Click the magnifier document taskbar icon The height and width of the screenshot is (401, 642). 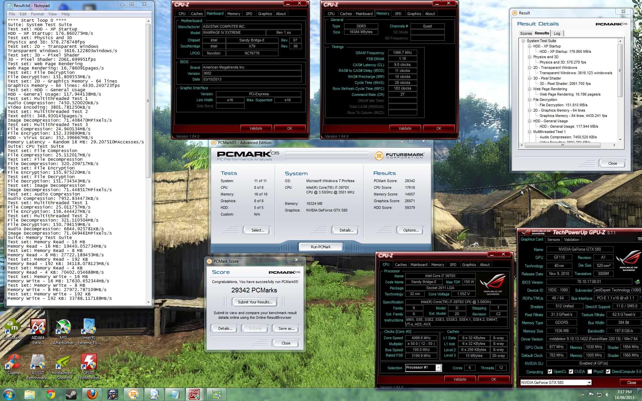coord(154,395)
